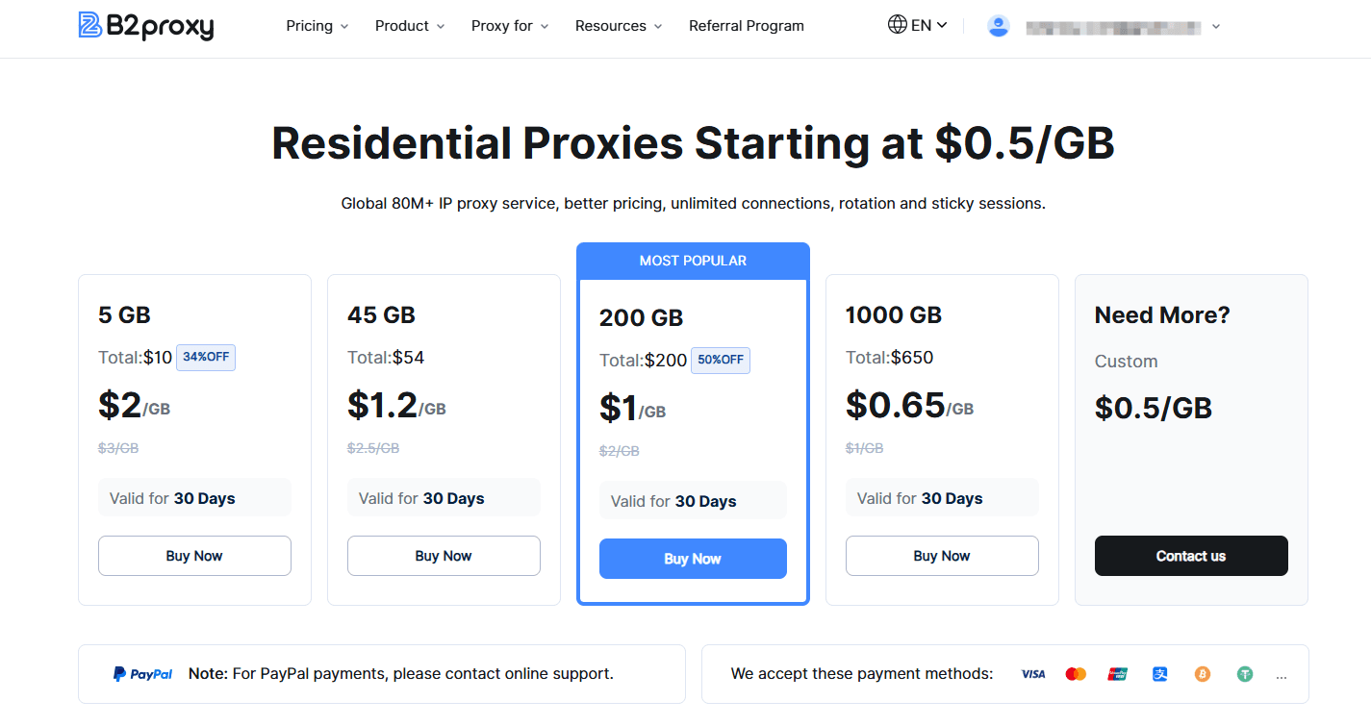Screen dimensions: 1371x726
Task: Click the user avatar icon
Action: click(x=999, y=26)
